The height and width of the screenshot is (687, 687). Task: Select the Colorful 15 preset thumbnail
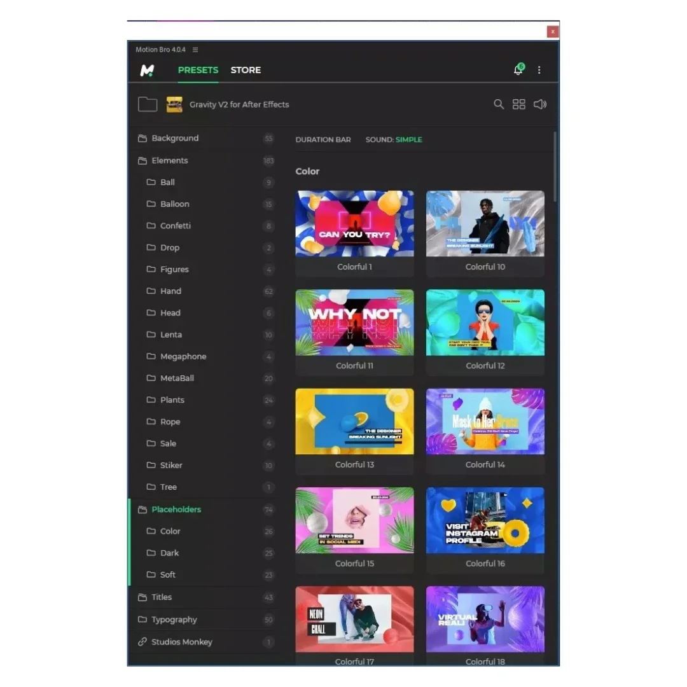354,520
